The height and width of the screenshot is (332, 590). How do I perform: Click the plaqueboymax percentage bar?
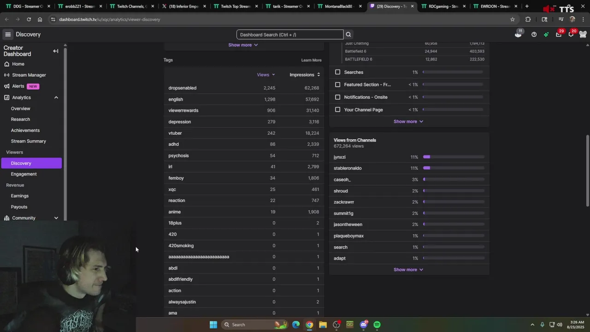click(x=454, y=236)
